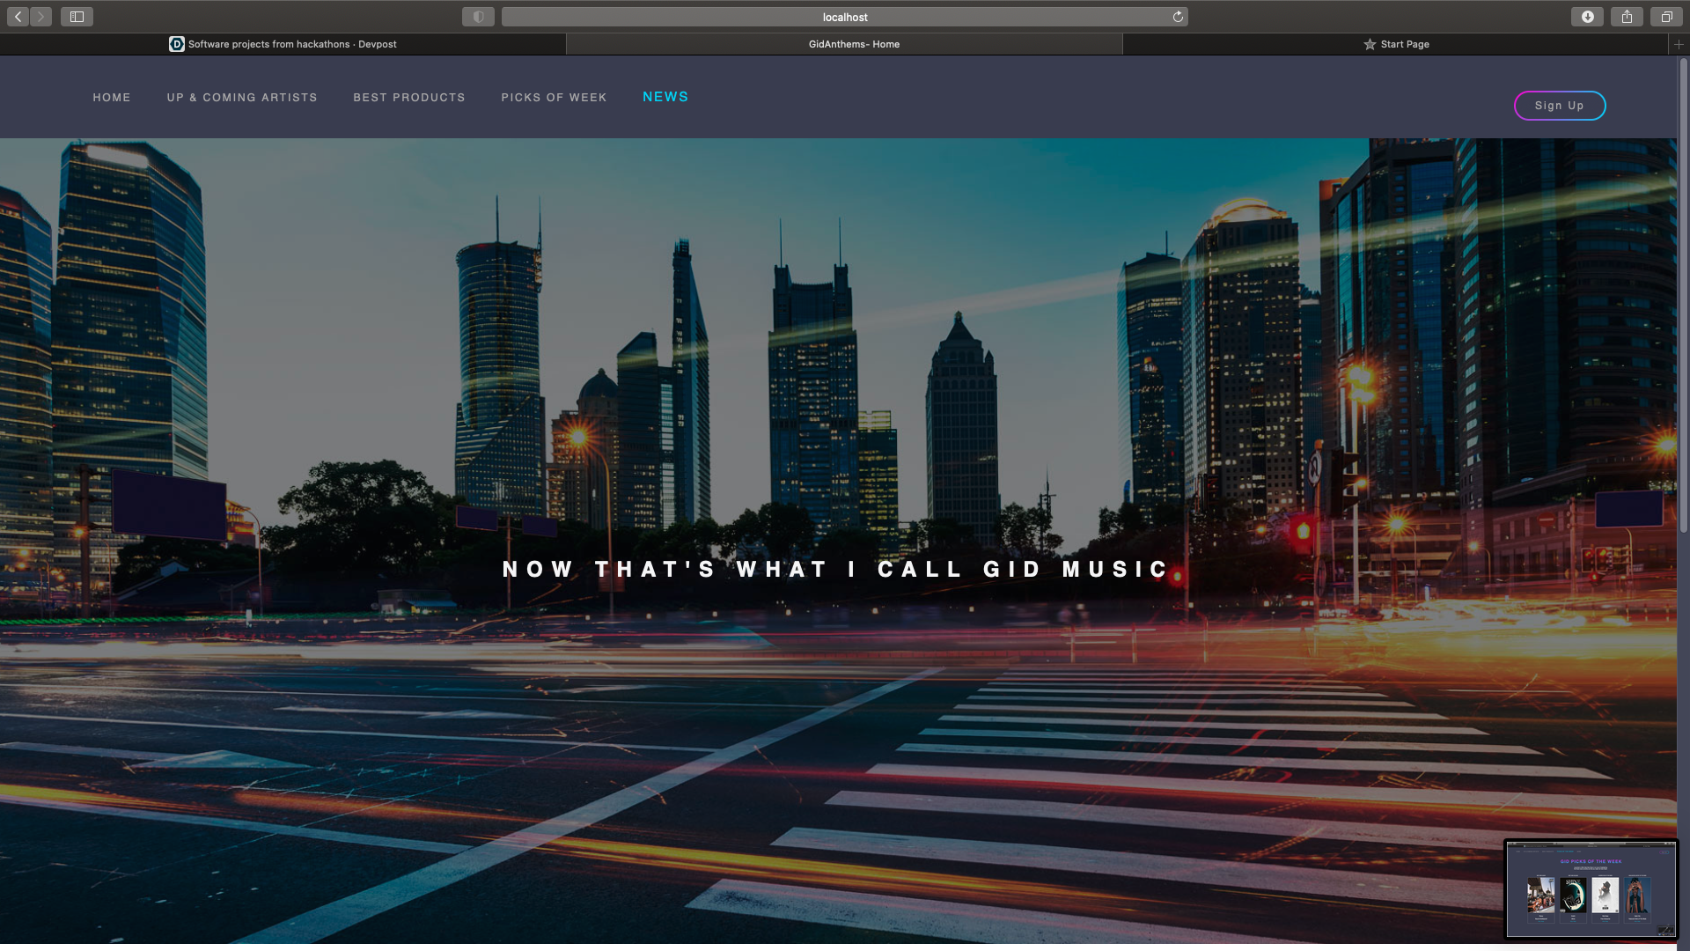Click the screenshot preview thumbnail
The width and height of the screenshot is (1690, 951).
[x=1591, y=889]
